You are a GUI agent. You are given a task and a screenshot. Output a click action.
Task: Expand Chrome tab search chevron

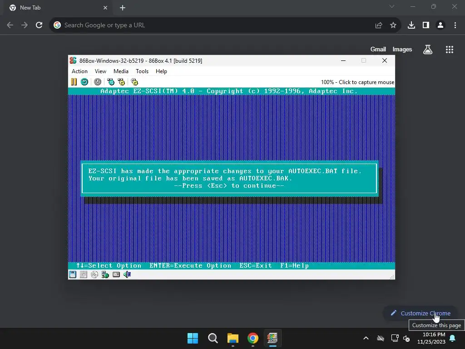(392, 6)
